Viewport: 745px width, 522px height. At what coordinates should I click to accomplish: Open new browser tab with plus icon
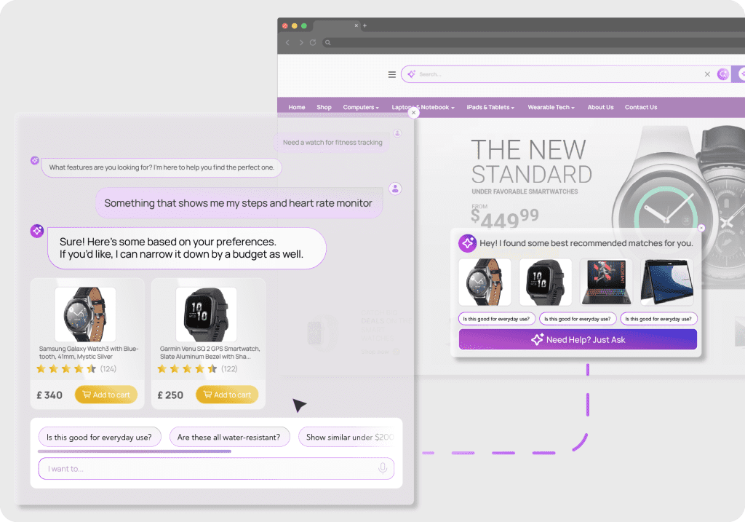coord(365,25)
